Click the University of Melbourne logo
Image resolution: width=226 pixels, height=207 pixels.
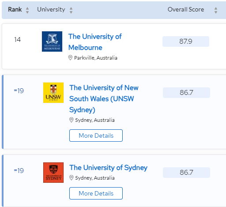click(x=52, y=41)
